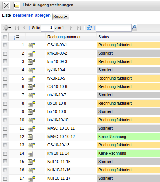The height and width of the screenshot is (182, 160).
Task: Sort by Rechnungsnummer column header
Action: (x=64, y=37)
